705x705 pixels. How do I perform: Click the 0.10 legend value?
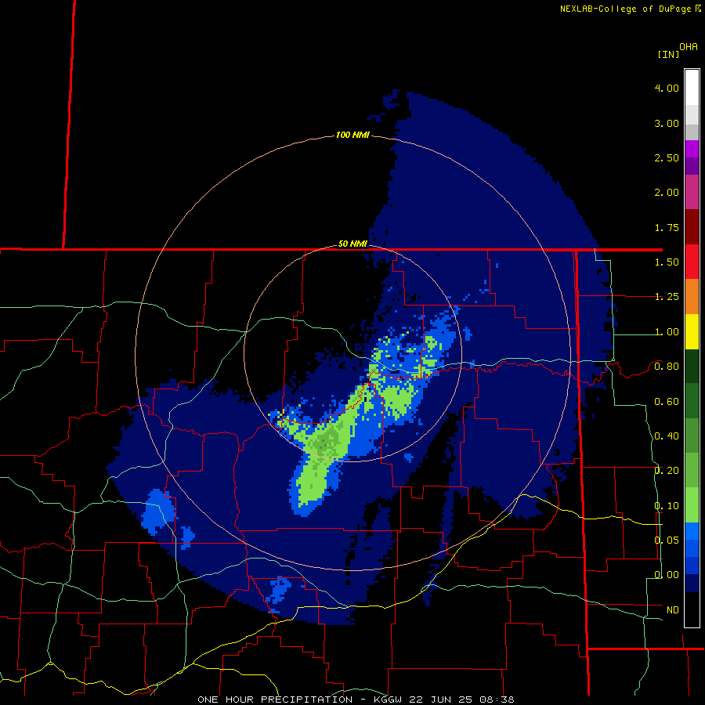667,506
